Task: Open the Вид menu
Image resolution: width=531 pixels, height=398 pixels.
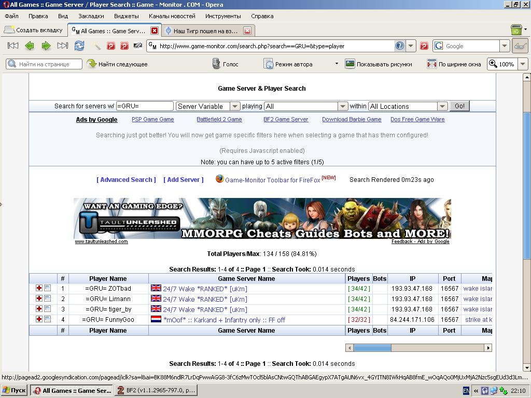Action: [63, 16]
